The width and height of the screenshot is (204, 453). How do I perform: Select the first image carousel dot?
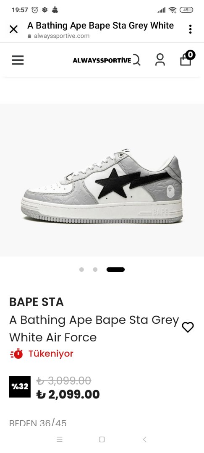pos(81,270)
